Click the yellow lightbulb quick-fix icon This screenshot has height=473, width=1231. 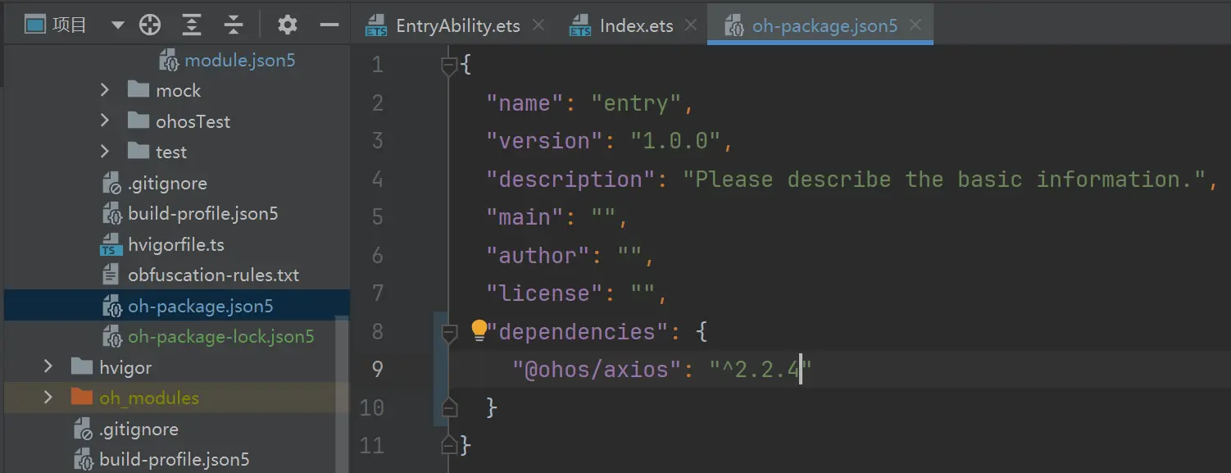(x=479, y=330)
